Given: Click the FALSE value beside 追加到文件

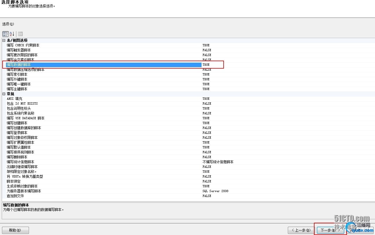Looking at the screenshot, I should tap(207, 196).
